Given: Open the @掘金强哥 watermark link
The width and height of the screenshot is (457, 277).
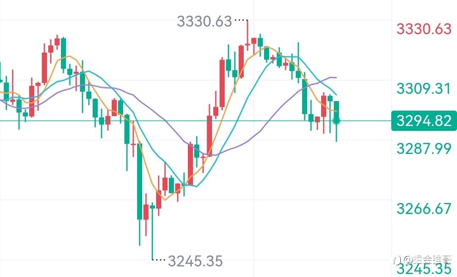Looking at the screenshot, I should click(427, 259).
